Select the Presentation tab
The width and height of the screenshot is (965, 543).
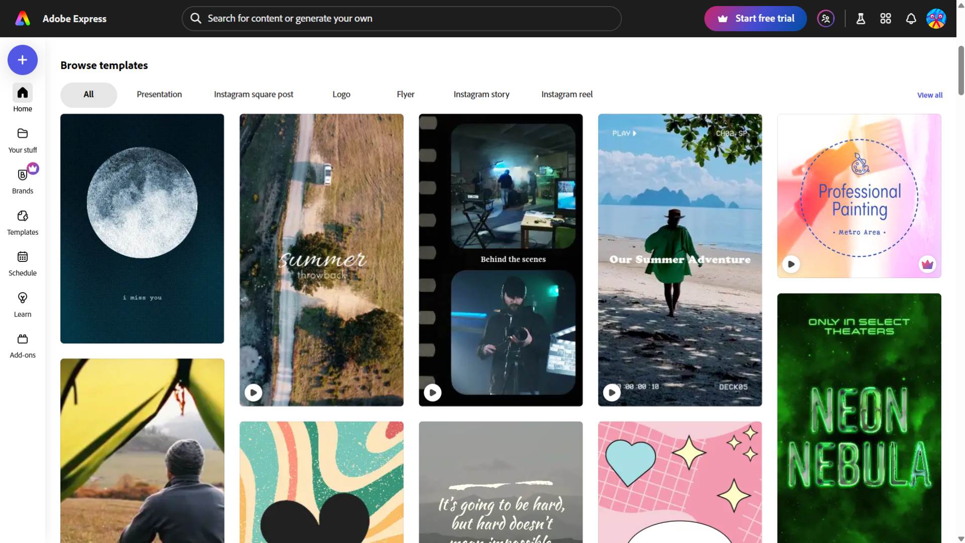[x=159, y=95]
